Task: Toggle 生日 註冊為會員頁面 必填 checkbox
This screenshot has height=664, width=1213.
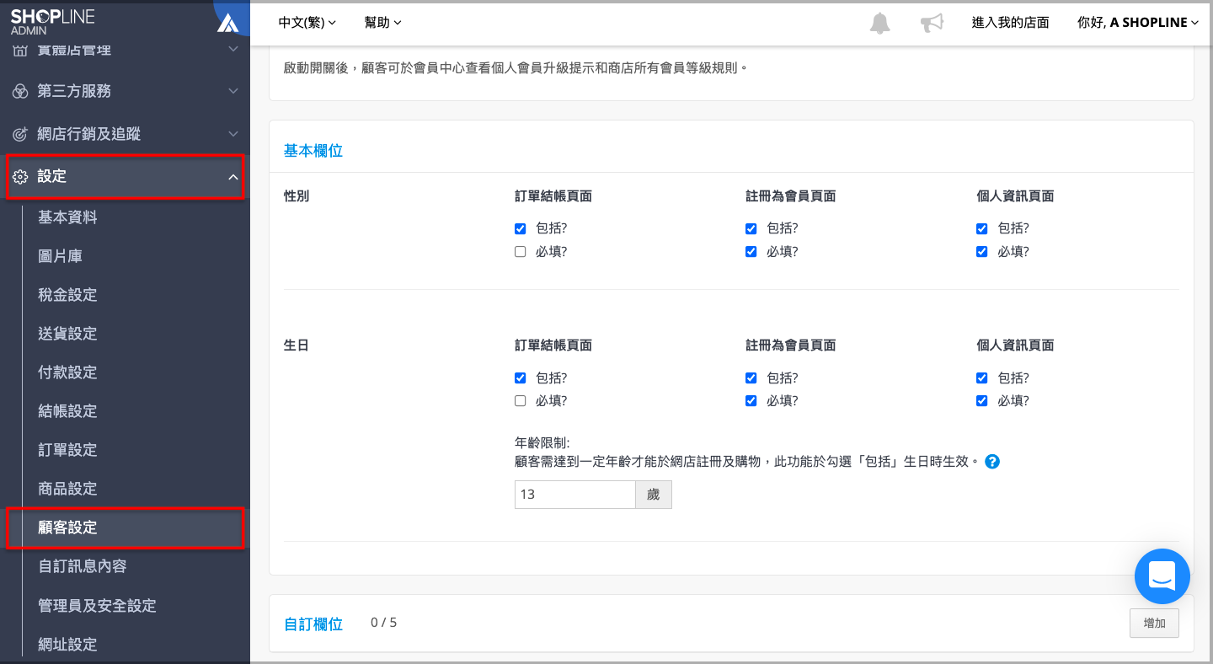Action: point(751,401)
